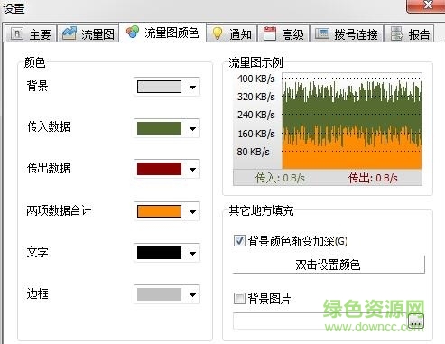445x344 pixels.
Task: Click the orange 两项数据合计 color swatch
Action: coord(159,211)
